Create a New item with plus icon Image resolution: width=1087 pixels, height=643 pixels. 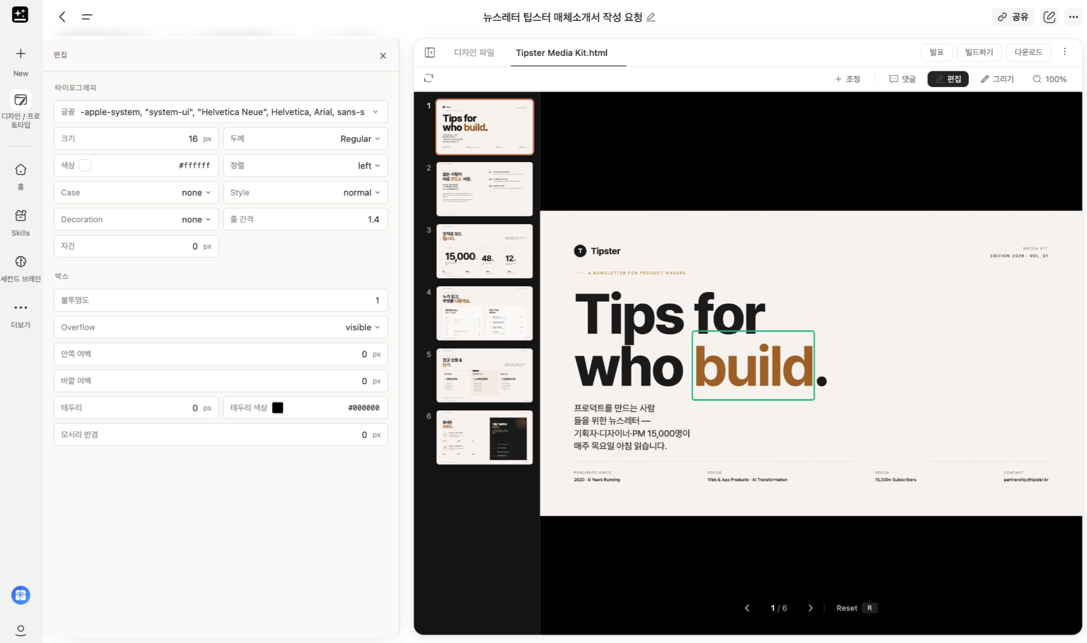pyautogui.click(x=21, y=54)
